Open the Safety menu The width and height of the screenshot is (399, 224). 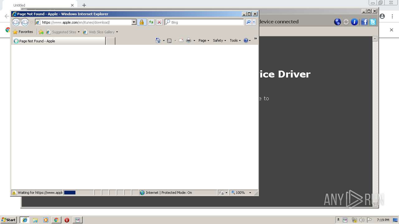[219, 40]
